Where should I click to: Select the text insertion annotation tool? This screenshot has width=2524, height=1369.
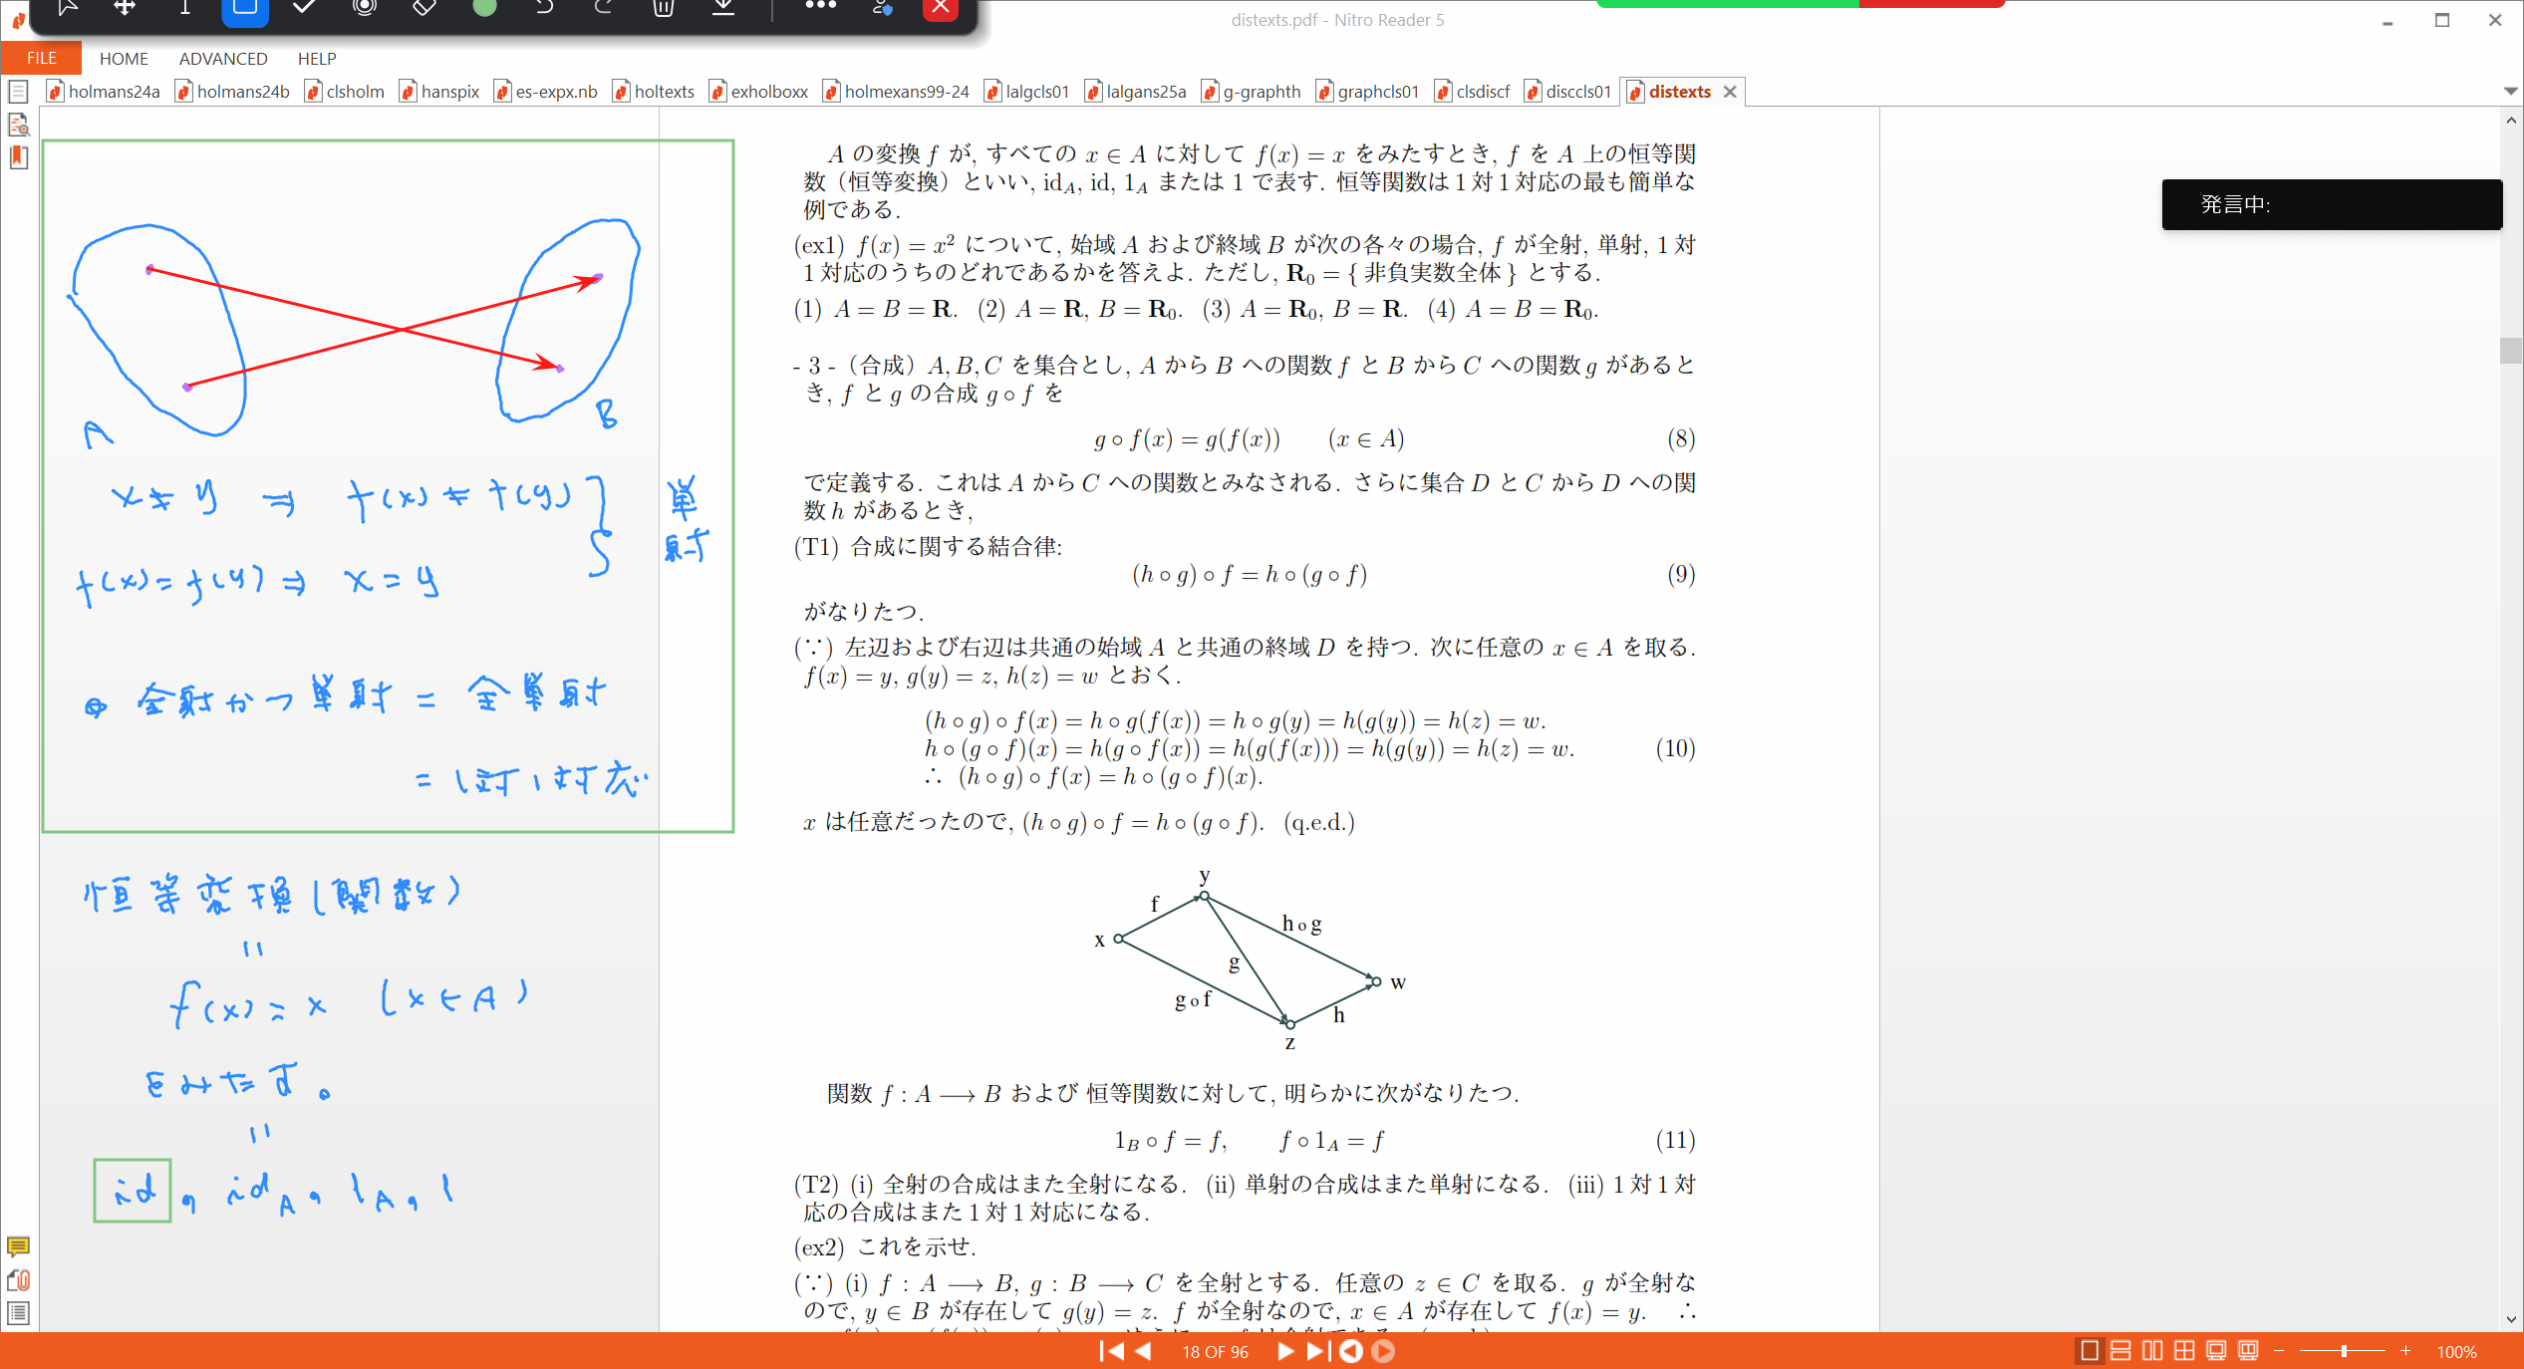[184, 8]
